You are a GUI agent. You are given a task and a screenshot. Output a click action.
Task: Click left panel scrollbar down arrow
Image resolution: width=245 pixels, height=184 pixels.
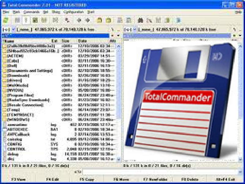(119, 159)
